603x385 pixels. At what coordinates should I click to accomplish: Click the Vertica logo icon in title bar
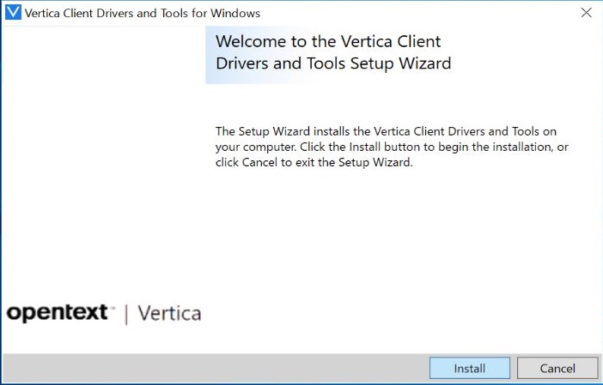pyautogui.click(x=13, y=13)
